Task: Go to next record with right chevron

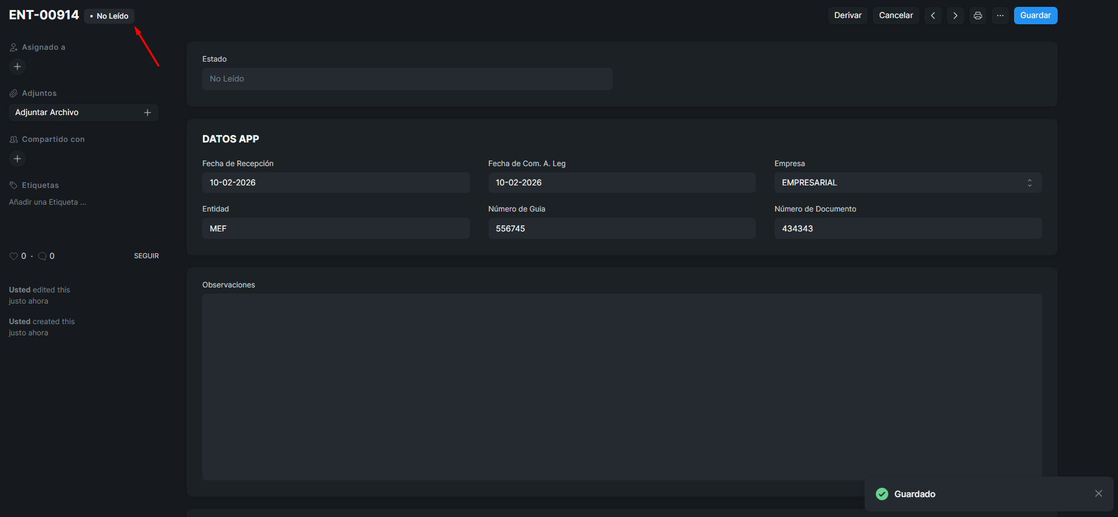Action: point(955,16)
